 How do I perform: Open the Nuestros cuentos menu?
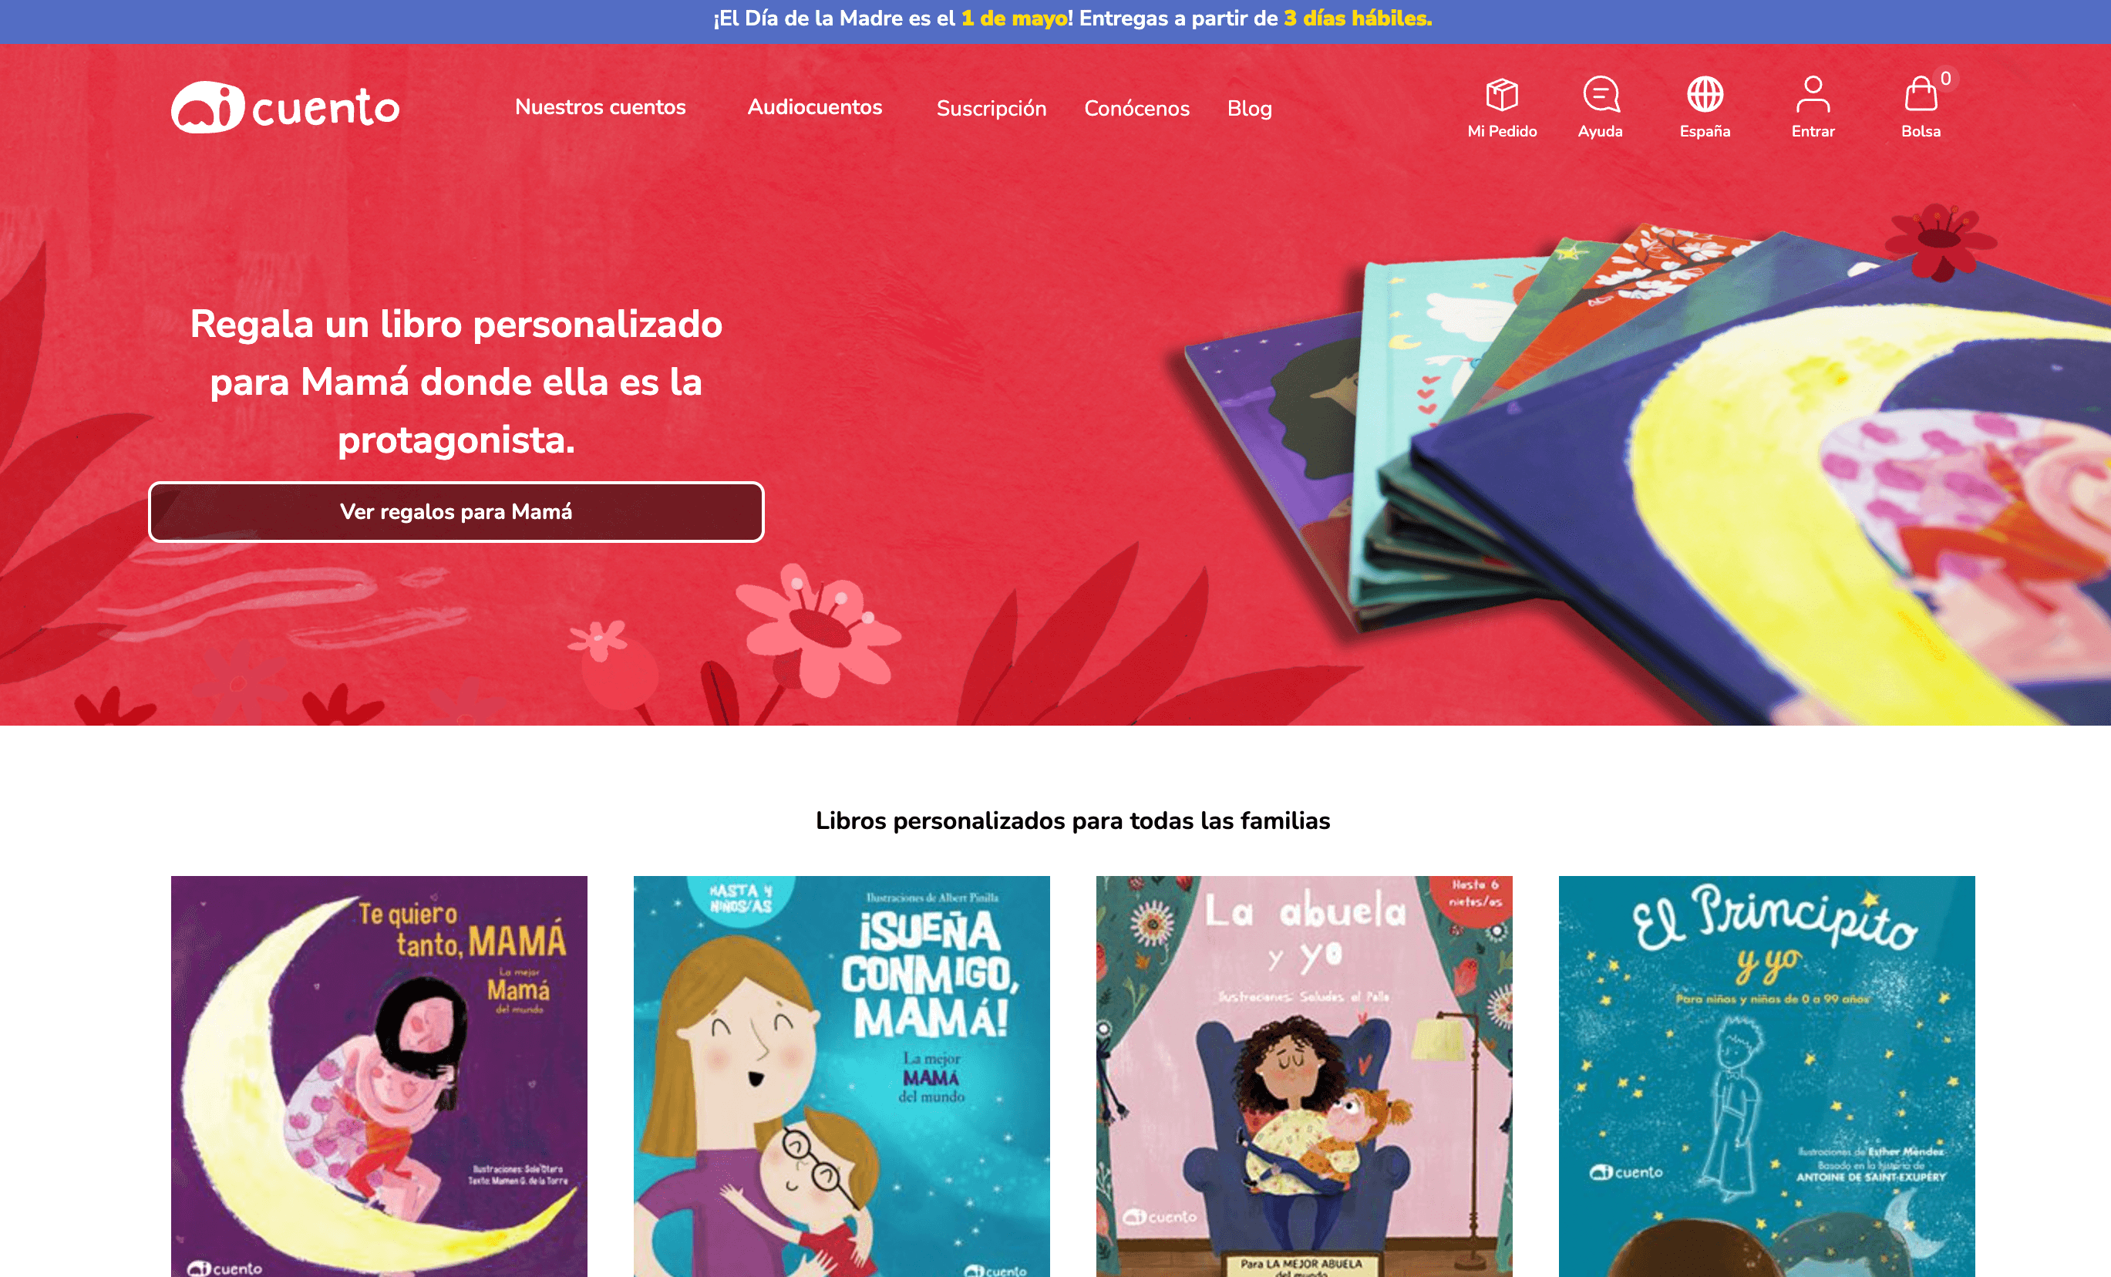point(600,107)
